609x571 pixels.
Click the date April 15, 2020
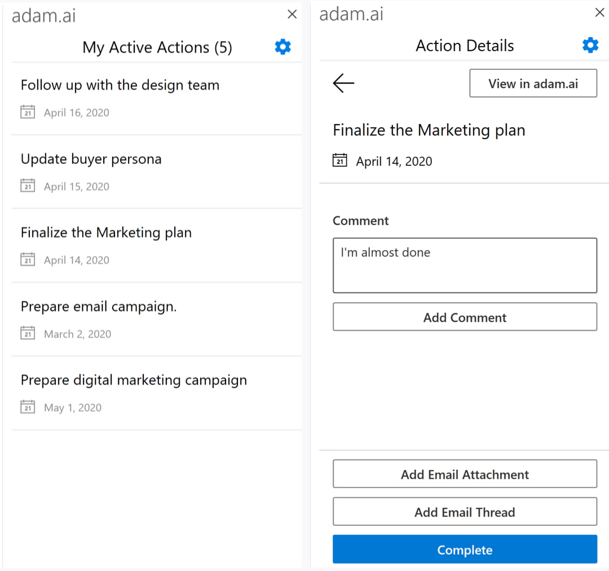coord(77,187)
